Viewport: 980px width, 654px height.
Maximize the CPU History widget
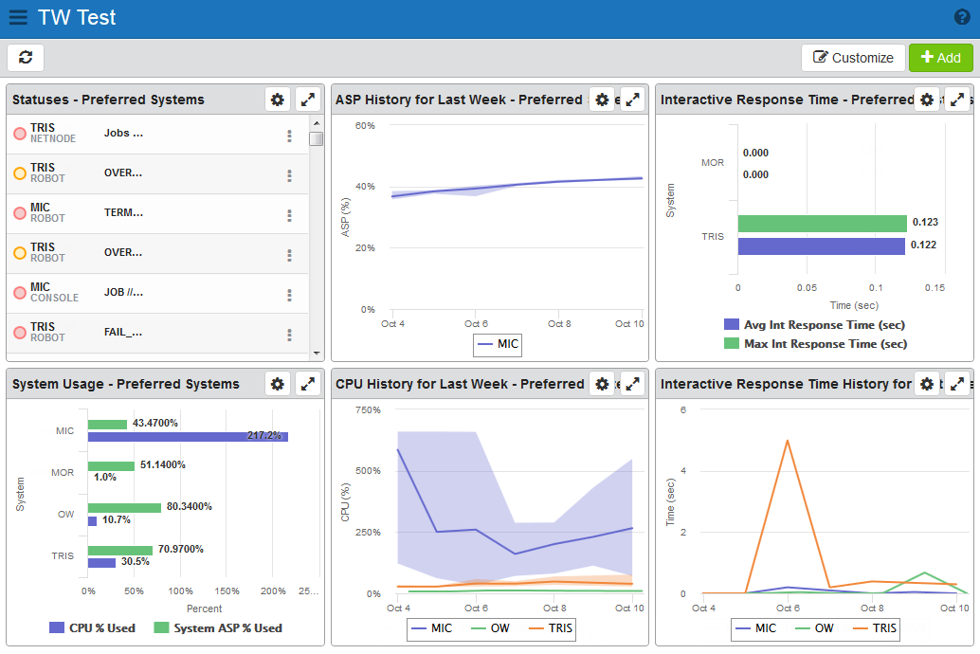click(632, 384)
